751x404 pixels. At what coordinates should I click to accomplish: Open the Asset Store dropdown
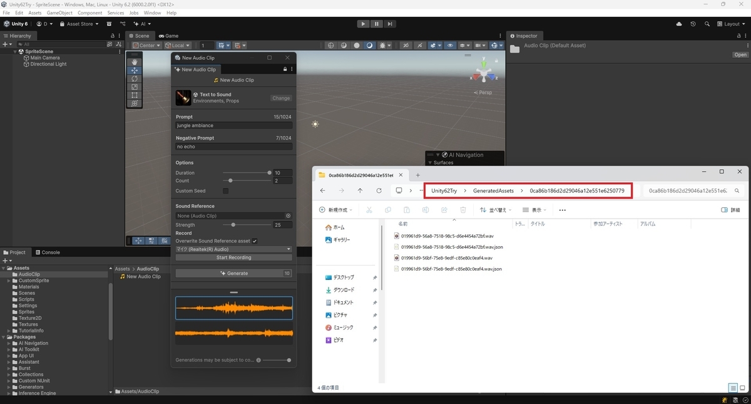[x=79, y=24]
